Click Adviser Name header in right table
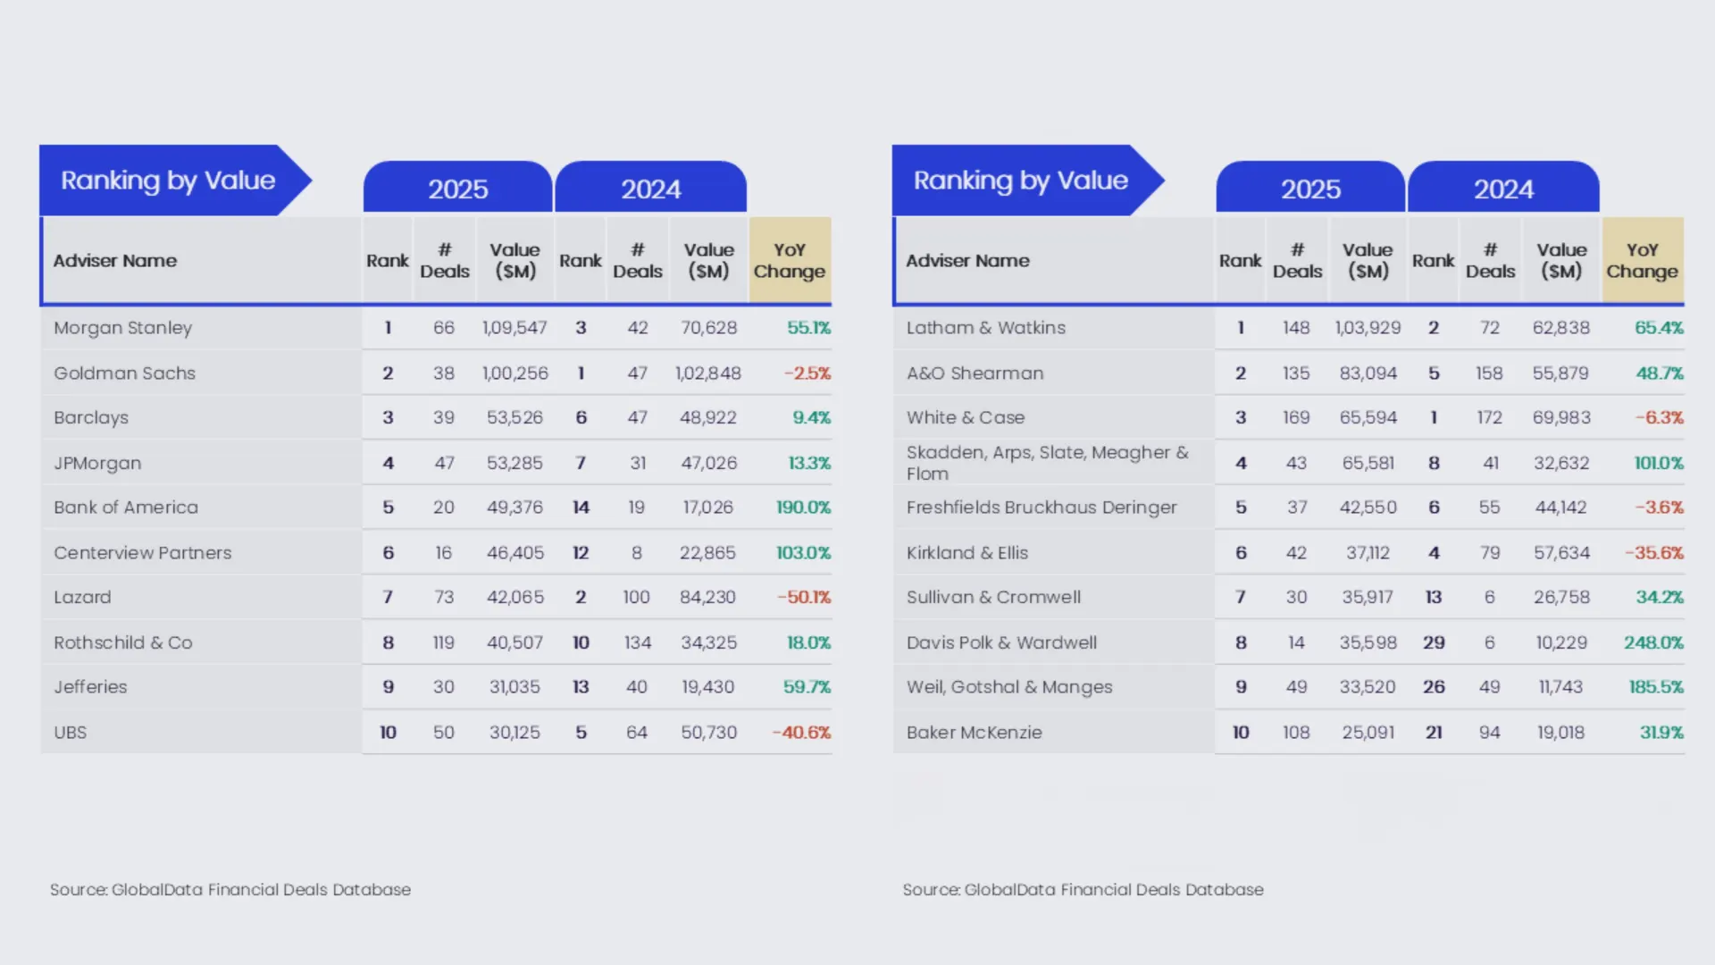 [x=967, y=261]
